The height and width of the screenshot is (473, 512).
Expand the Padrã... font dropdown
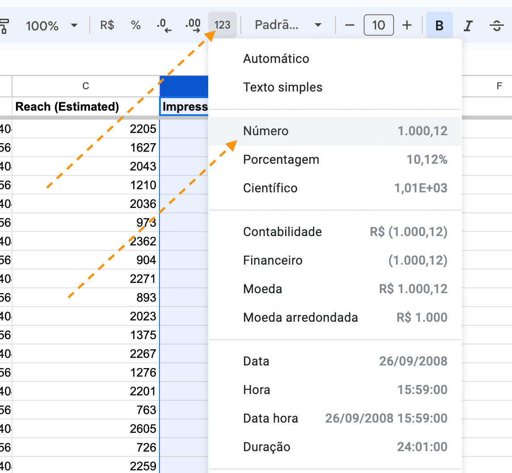coord(288,25)
